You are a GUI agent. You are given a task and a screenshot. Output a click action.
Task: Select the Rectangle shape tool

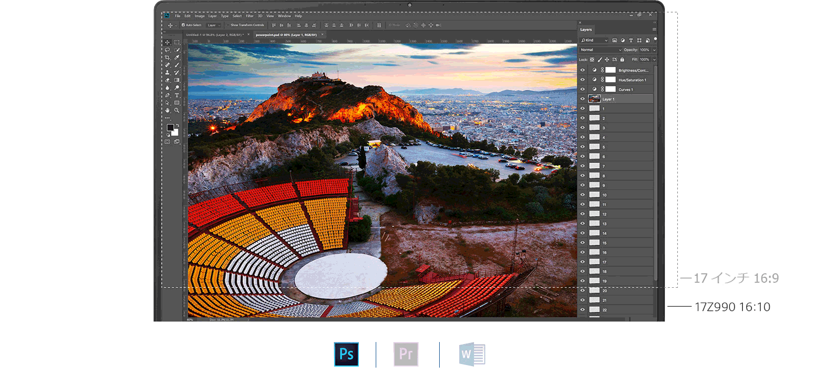(x=177, y=103)
